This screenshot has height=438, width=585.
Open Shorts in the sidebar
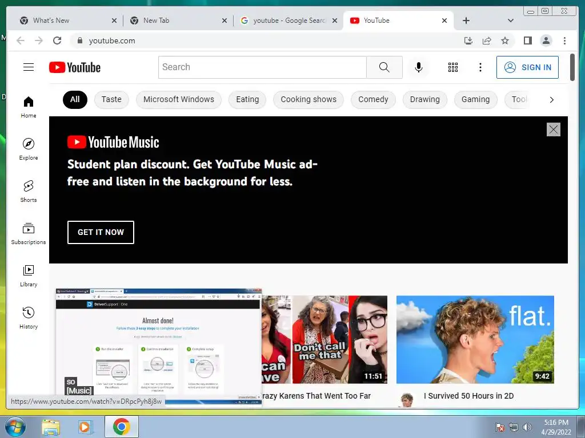click(29, 192)
